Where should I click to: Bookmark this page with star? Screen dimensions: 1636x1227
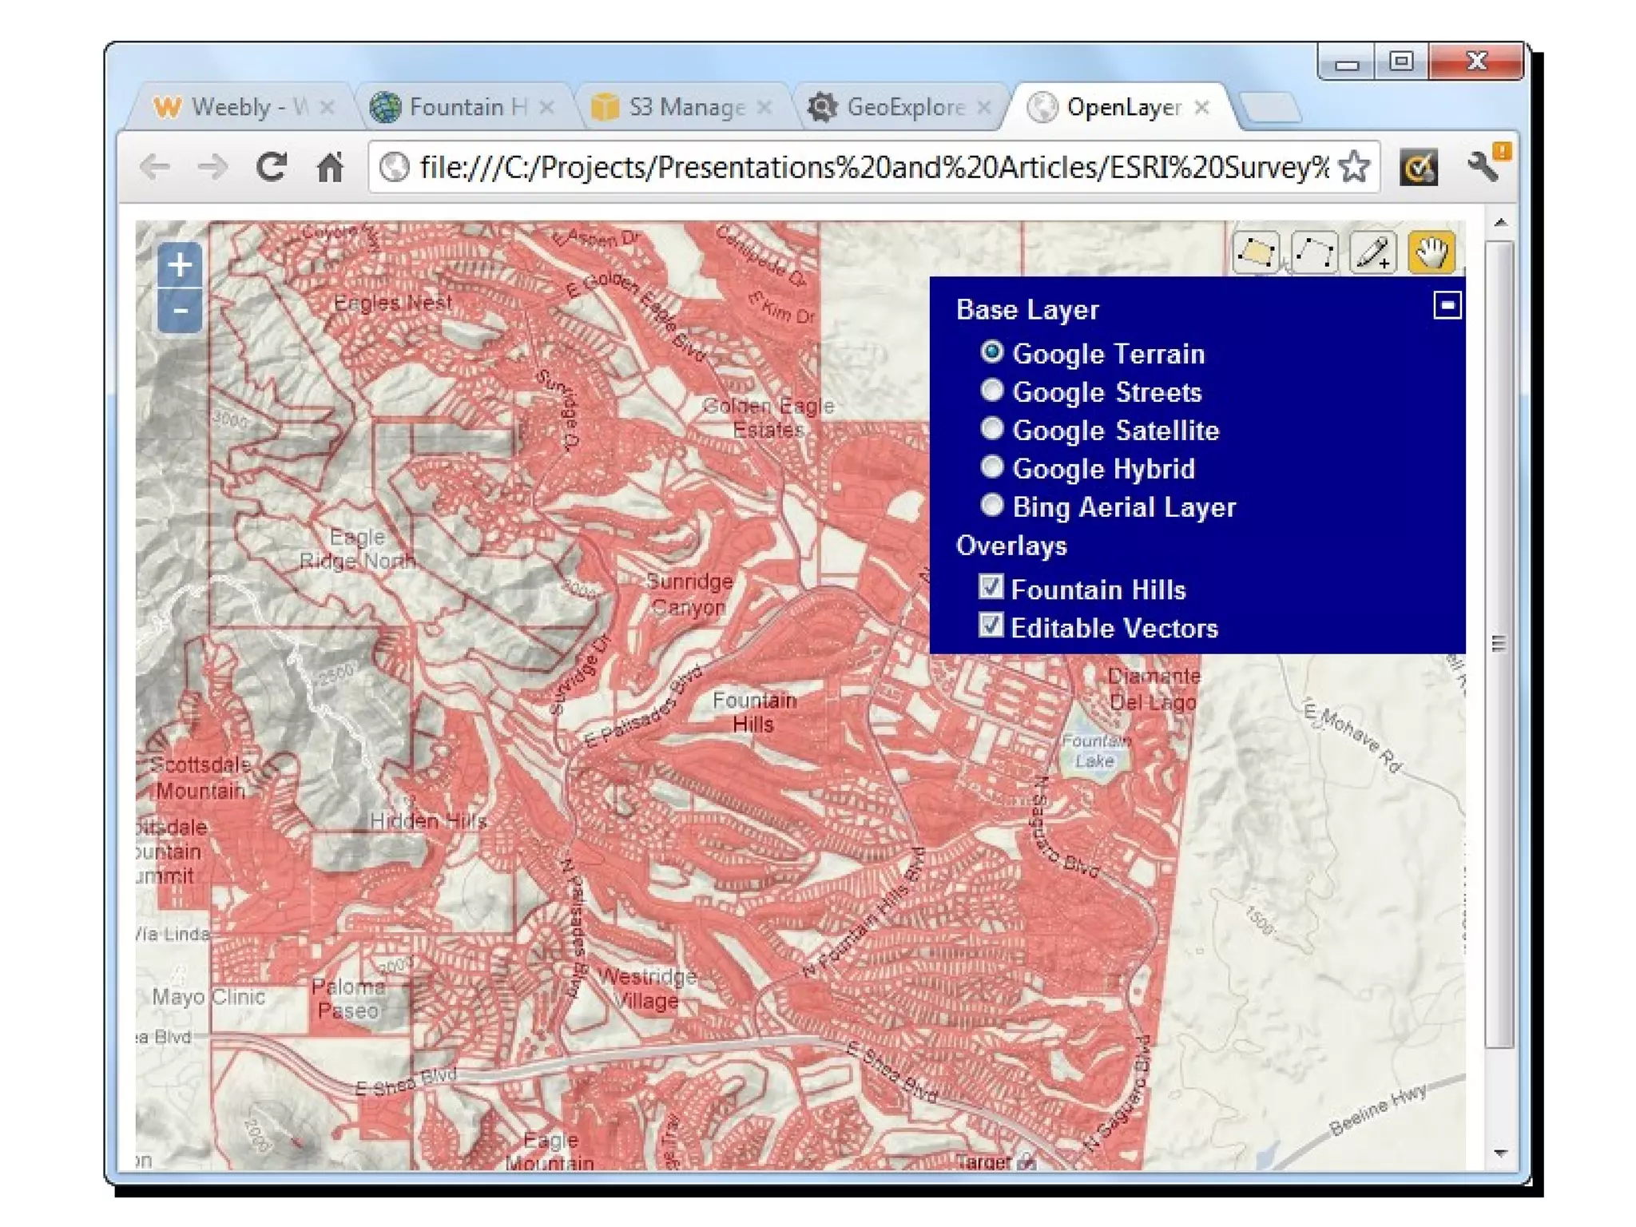coord(1354,168)
